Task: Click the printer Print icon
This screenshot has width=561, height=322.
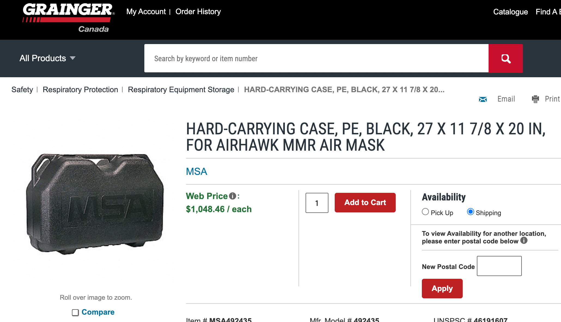Action: click(535, 99)
